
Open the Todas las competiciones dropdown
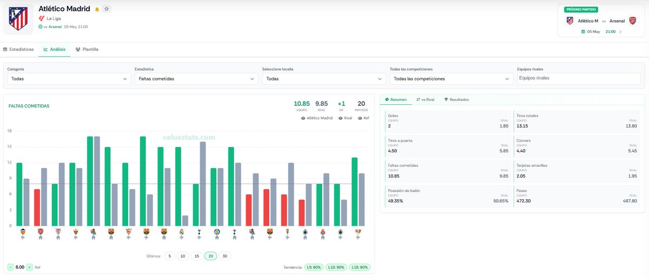(x=452, y=79)
